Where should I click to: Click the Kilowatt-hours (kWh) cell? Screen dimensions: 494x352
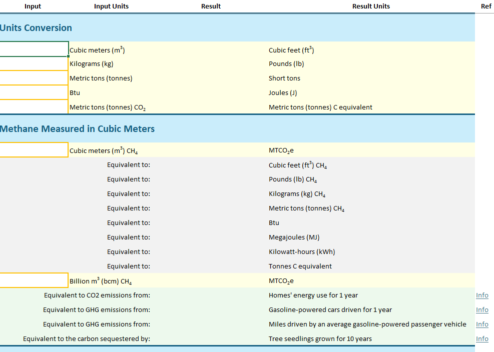click(x=301, y=251)
